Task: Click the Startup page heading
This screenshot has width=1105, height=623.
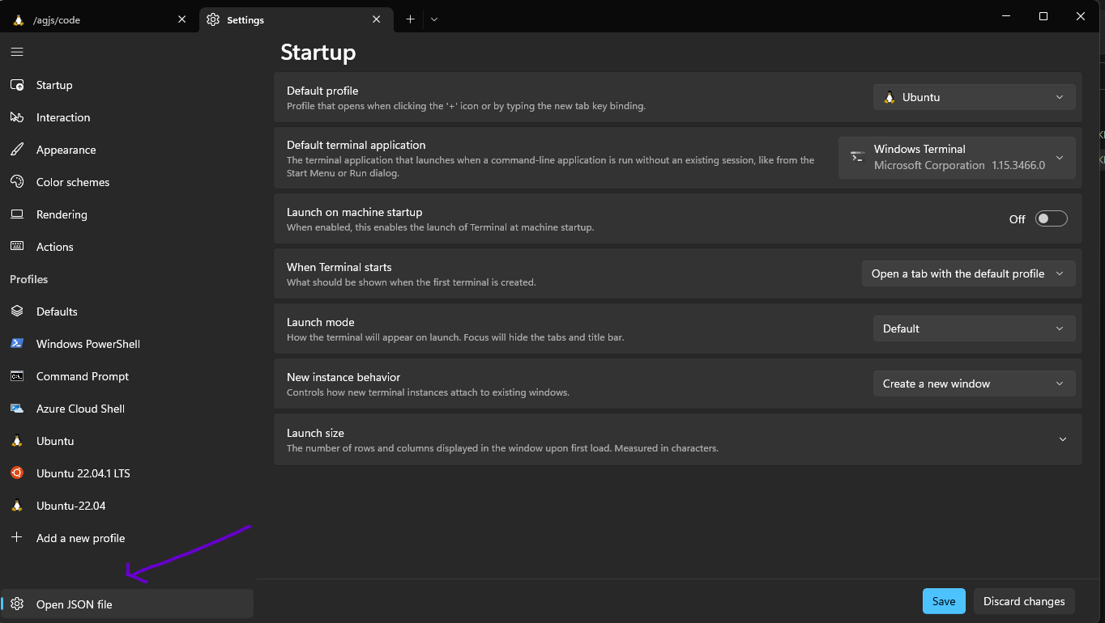Action: tap(318, 53)
